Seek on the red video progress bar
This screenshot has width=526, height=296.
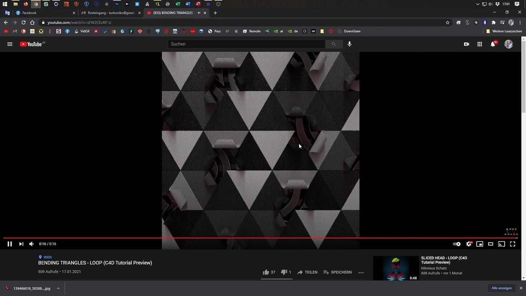click(261, 238)
